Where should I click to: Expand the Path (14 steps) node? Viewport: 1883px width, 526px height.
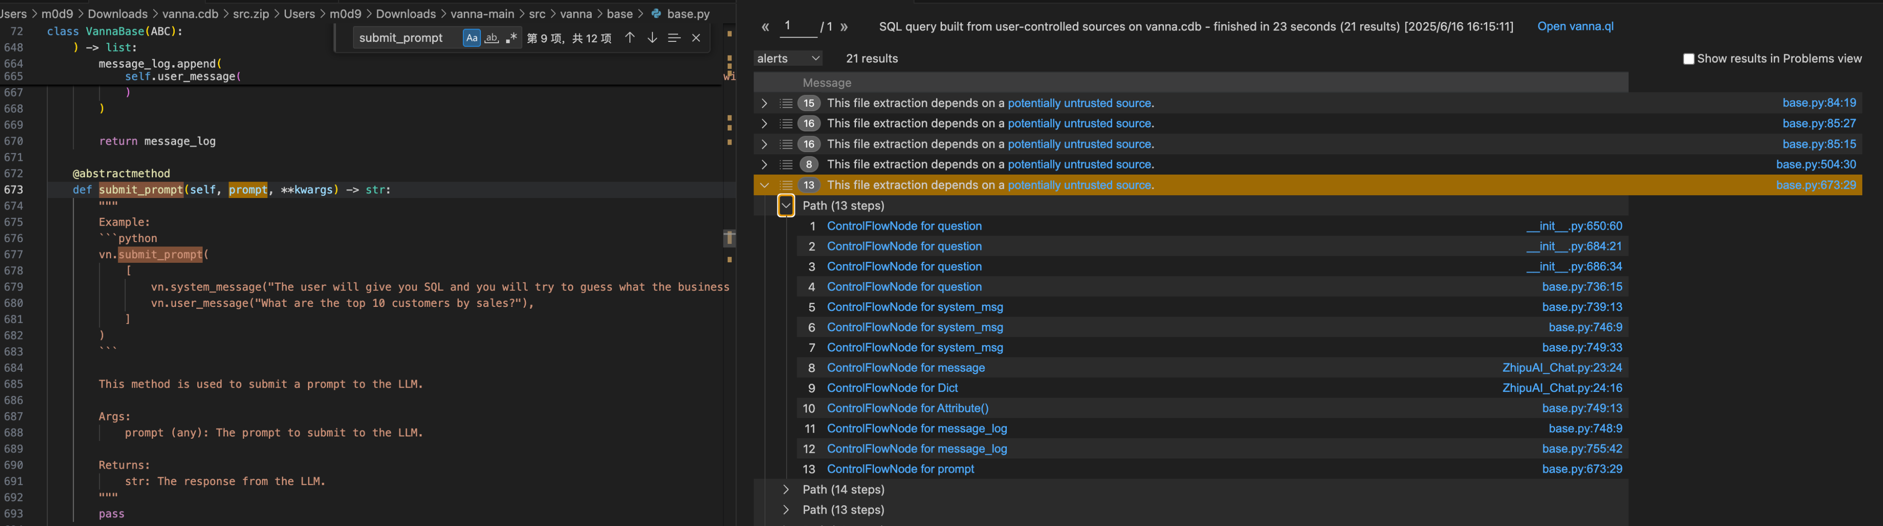(786, 489)
